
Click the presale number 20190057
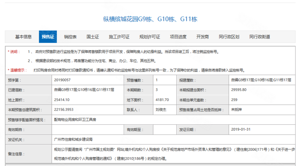(62, 80)
